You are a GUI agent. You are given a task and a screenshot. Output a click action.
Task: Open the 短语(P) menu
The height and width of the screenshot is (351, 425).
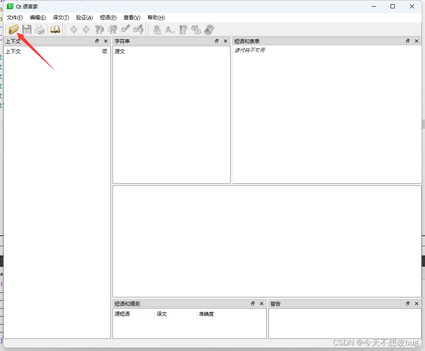pos(108,18)
